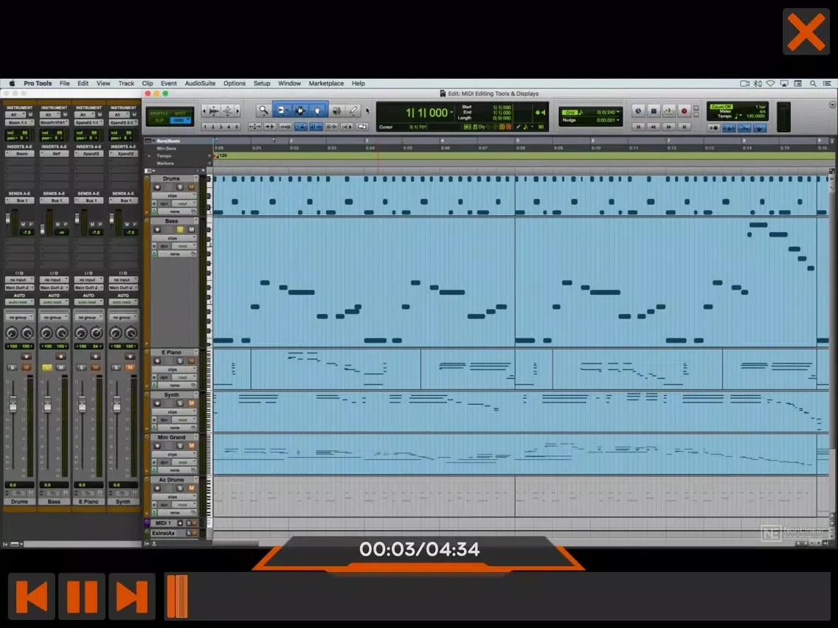This screenshot has height=628, width=838.
Task: Click the GRID edit mode button
Action: tap(180, 121)
